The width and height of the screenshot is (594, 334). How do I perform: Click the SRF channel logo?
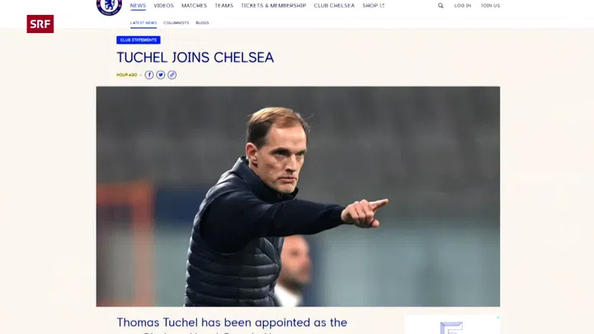coord(40,24)
